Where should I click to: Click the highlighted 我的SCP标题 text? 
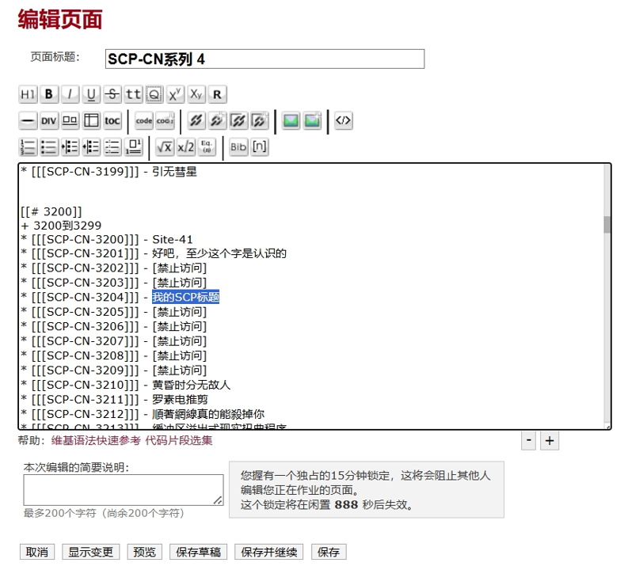[x=186, y=297]
